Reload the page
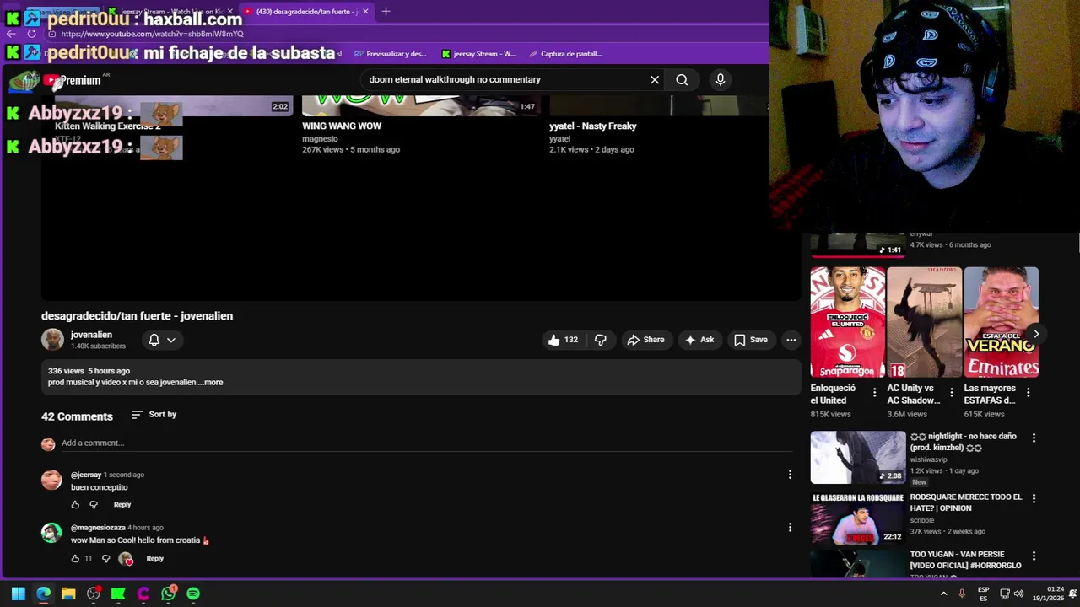The width and height of the screenshot is (1080, 607). pos(31,34)
